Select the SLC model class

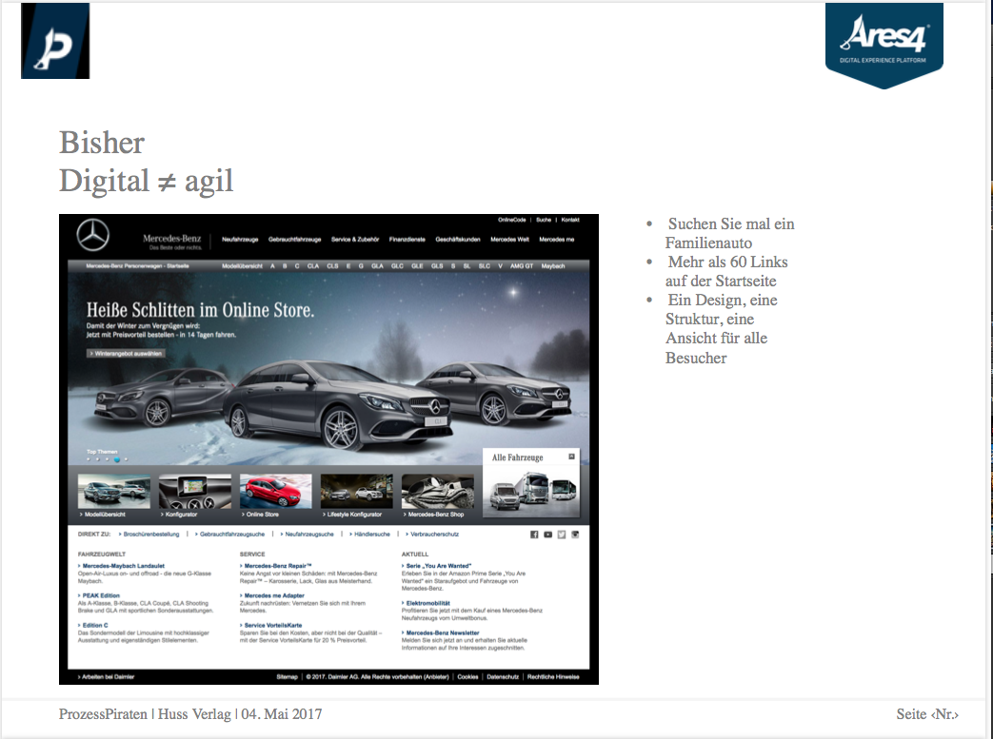point(485,265)
